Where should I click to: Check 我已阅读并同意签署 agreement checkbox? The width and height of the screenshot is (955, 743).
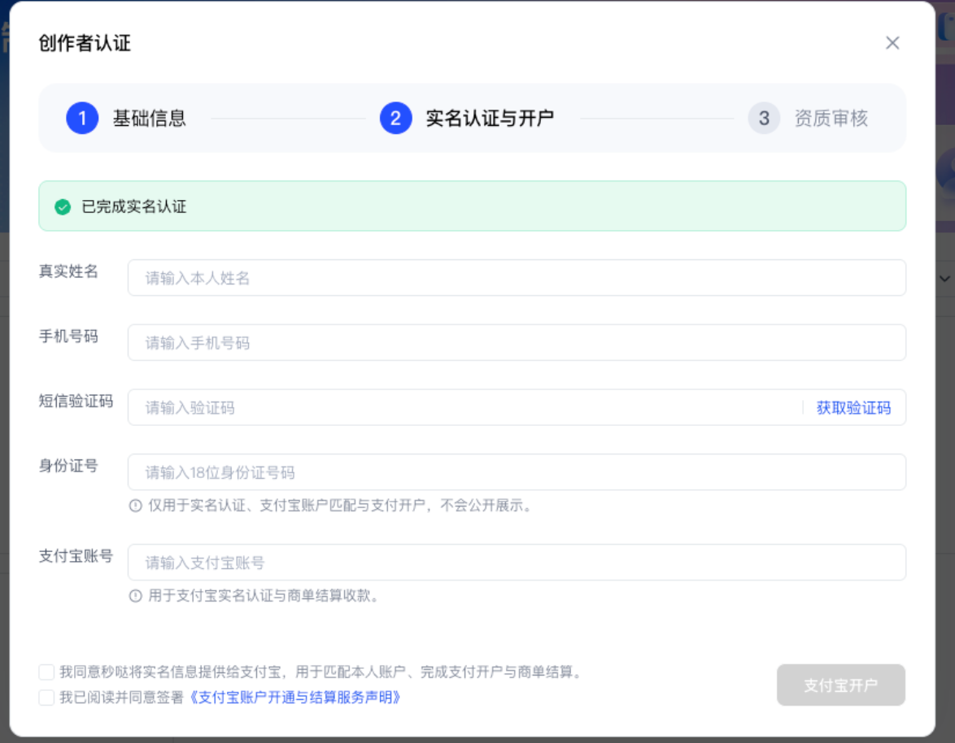[x=46, y=697]
